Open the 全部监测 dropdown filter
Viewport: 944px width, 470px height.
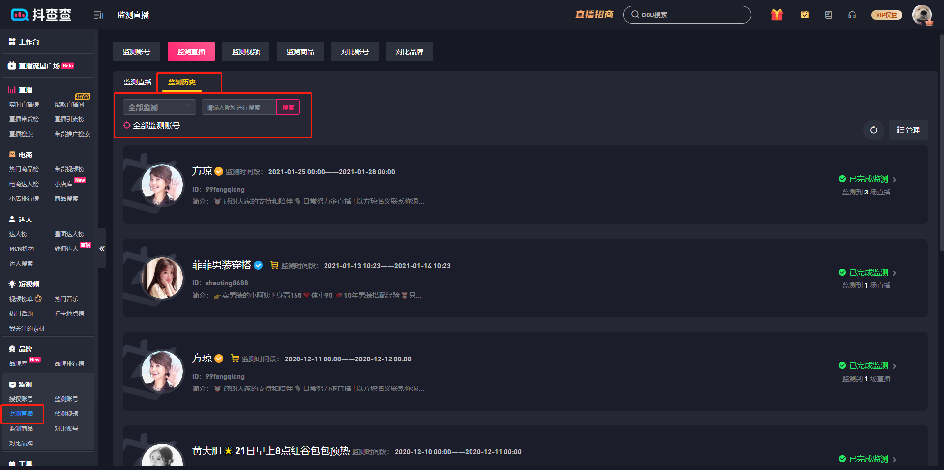tap(159, 107)
